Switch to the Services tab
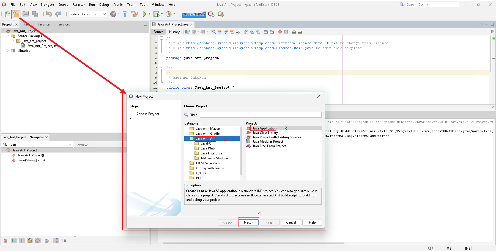The width and height of the screenshot is (496, 251). click(64, 24)
